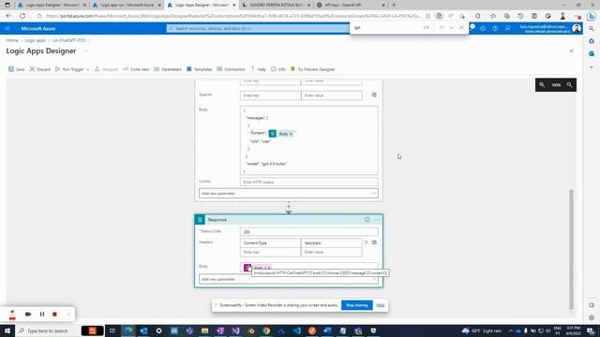
Task: Open a new browser tab
Action: tap(394, 5)
